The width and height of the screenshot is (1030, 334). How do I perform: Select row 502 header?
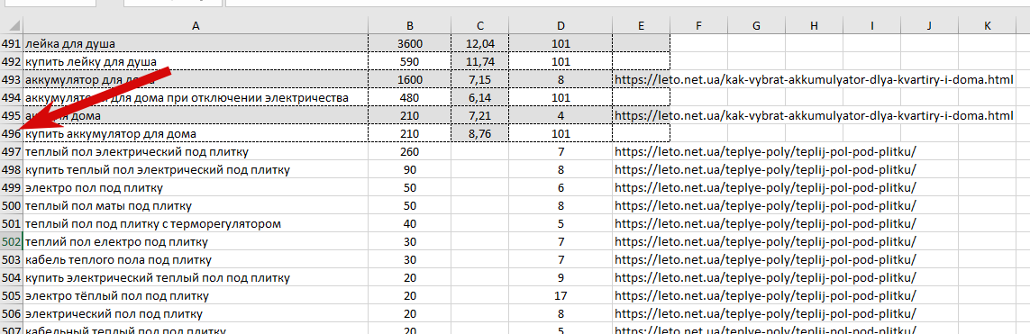pos(11,242)
